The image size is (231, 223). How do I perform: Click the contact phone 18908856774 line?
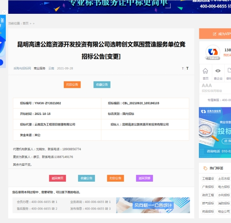pos(47,149)
